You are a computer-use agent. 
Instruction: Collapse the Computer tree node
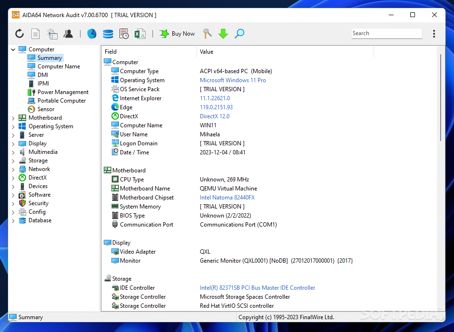tap(13, 49)
